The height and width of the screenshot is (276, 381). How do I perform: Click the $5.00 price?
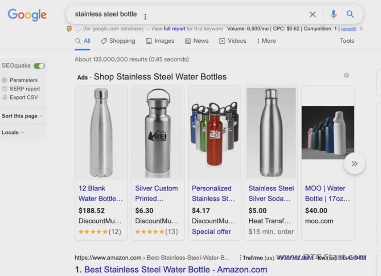pos(258,211)
